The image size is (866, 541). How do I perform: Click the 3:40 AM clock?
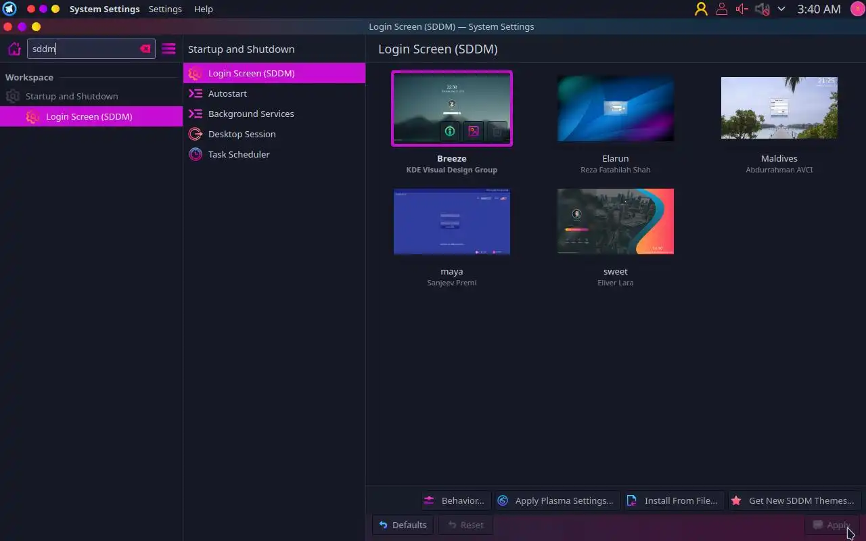point(819,9)
